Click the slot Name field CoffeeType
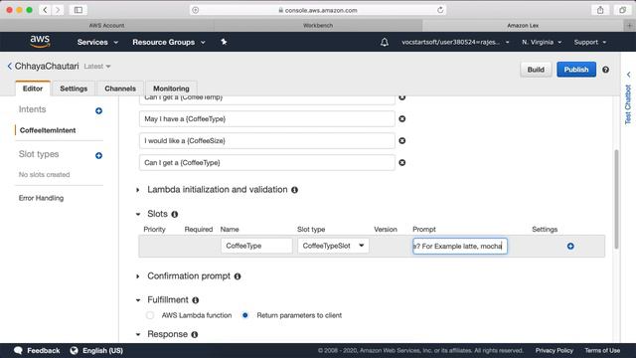 click(256, 246)
